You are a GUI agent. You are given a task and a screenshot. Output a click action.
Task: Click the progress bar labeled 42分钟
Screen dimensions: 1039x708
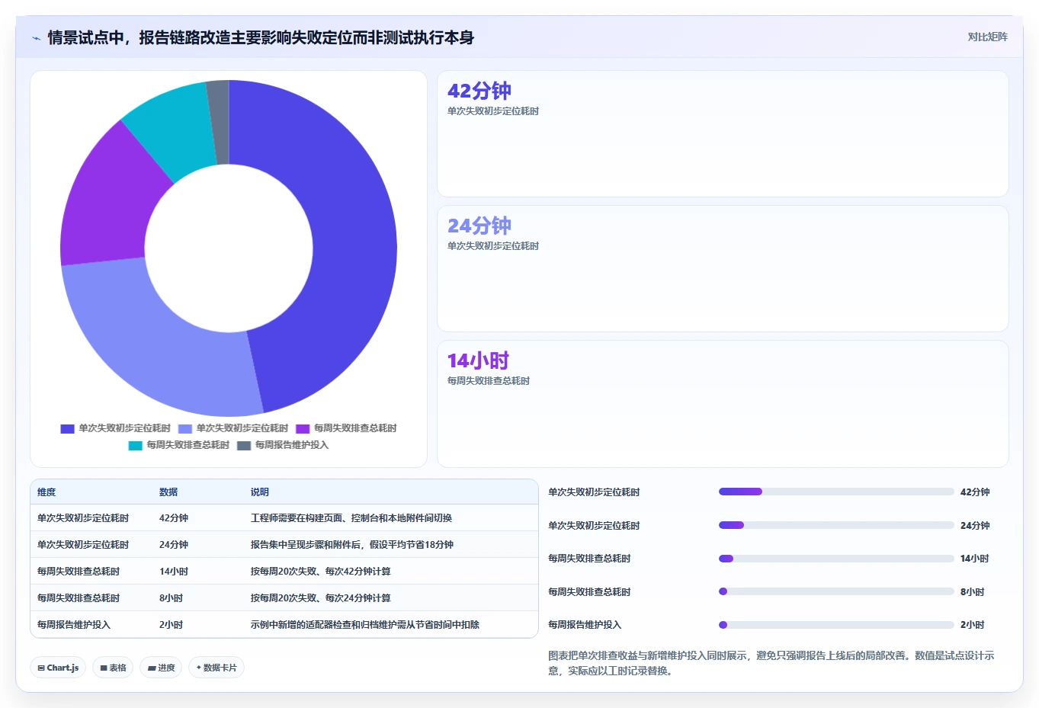836,492
